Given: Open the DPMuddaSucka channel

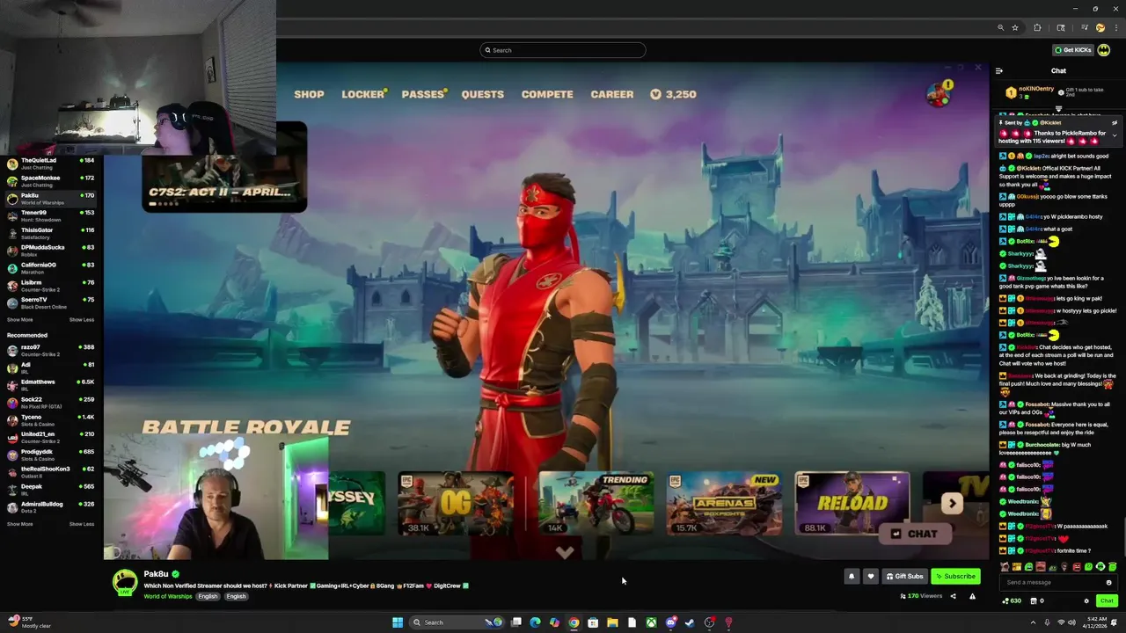Looking at the screenshot, I should (x=51, y=251).
